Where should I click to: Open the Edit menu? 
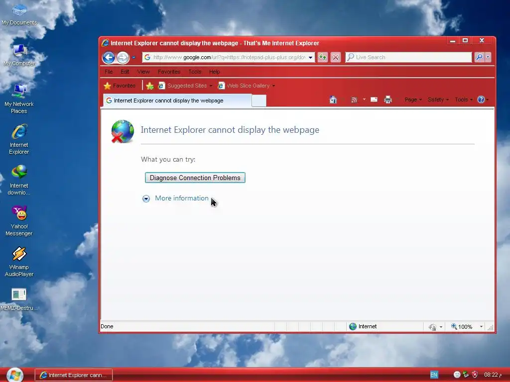[125, 72]
